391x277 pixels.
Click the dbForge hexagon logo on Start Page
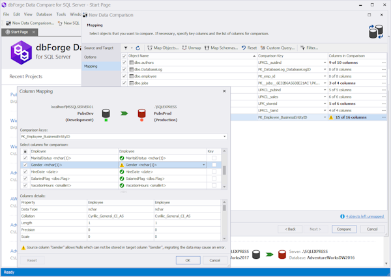[22, 52]
